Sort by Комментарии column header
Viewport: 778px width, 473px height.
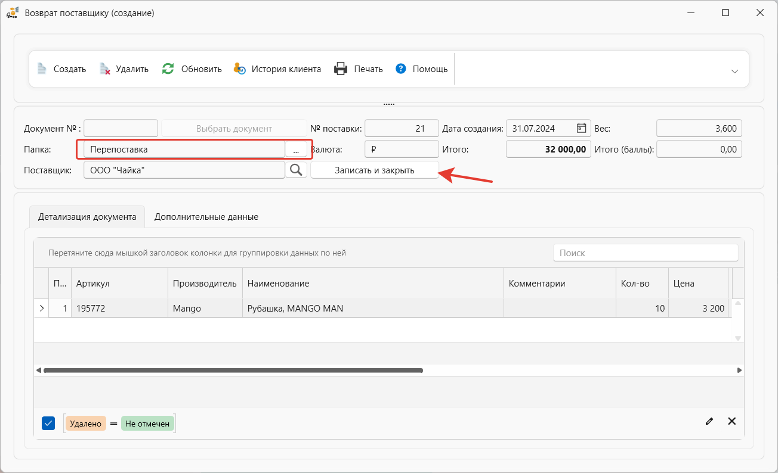[x=560, y=283]
